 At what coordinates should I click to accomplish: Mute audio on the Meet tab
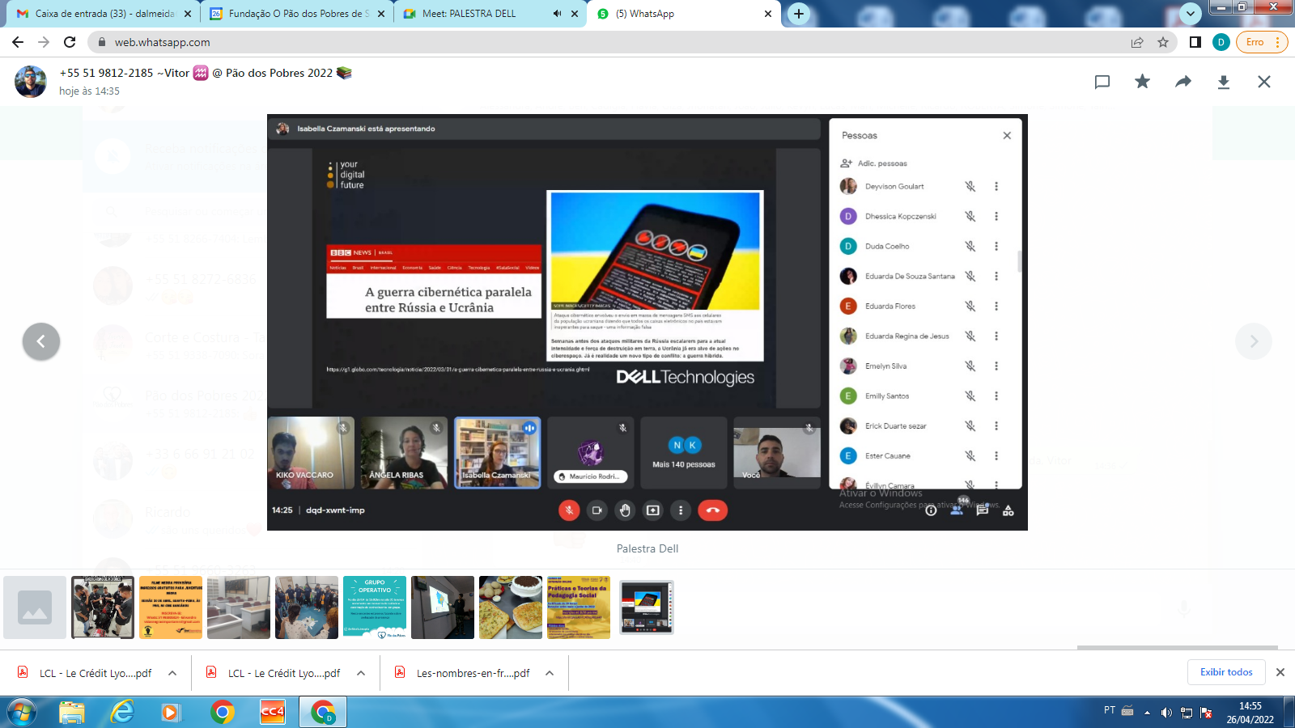coord(557,14)
